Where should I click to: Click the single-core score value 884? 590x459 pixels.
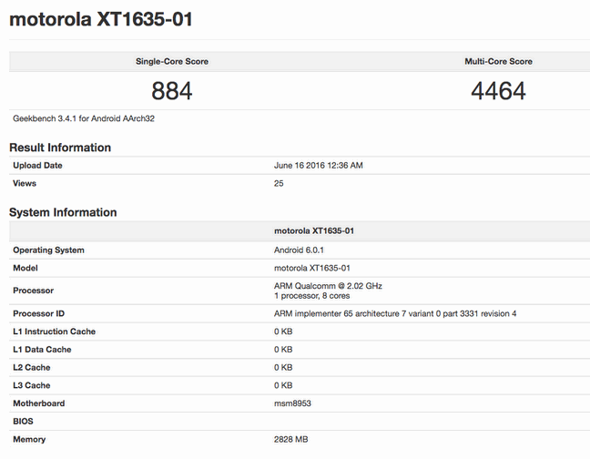pyautogui.click(x=172, y=91)
